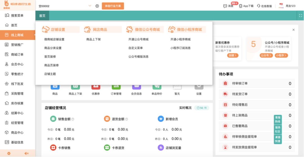Click the 搜索菜单 search icon in sidebar

pos(7,16)
